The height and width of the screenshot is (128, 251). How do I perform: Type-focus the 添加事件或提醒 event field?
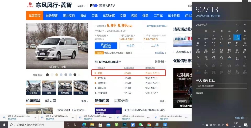222,86
